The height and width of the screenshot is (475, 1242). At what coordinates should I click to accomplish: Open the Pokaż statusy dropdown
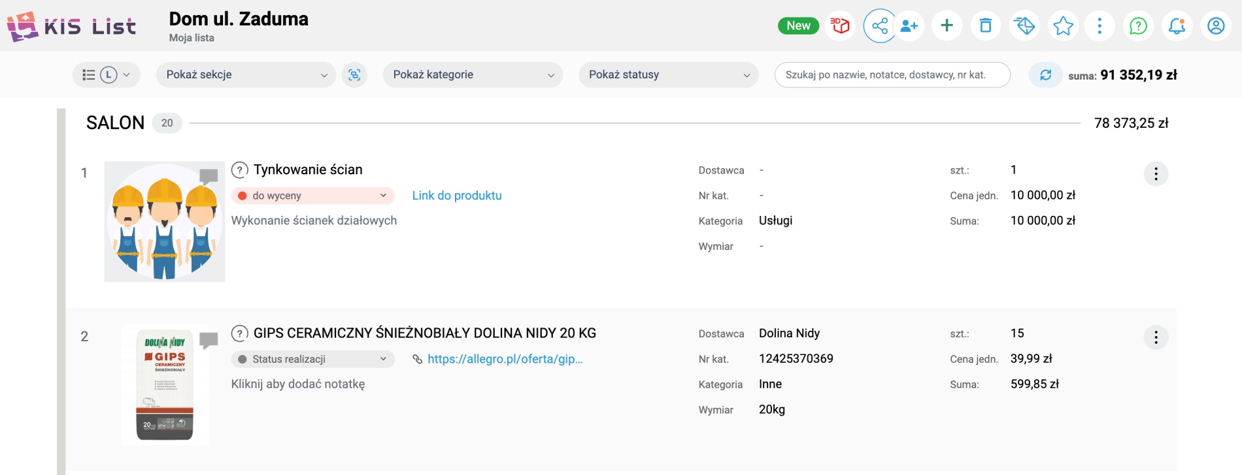click(x=668, y=75)
